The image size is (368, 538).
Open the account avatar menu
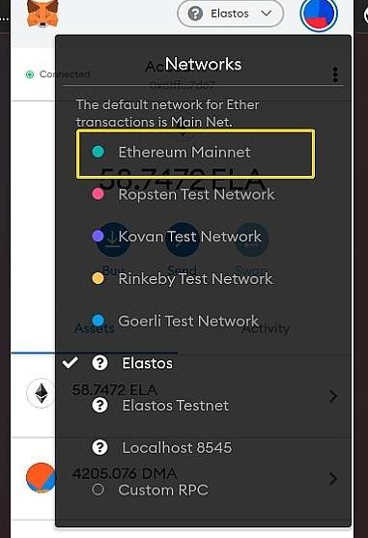coord(319,14)
